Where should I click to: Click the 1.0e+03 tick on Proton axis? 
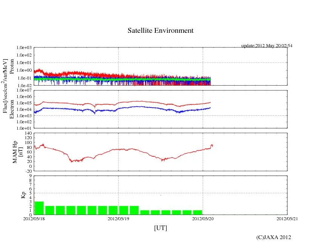(24, 48)
